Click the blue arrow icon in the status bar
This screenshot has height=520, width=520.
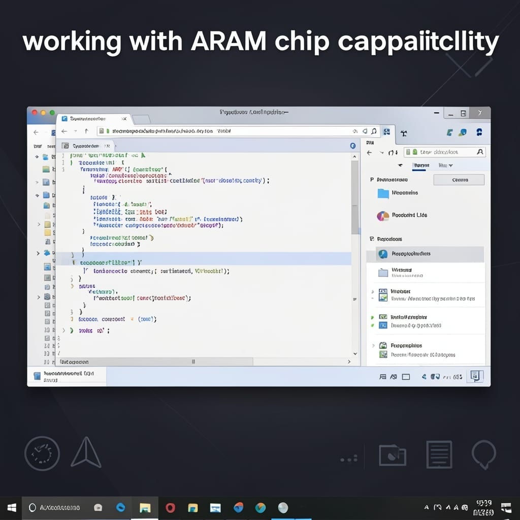(x=424, y=377)
